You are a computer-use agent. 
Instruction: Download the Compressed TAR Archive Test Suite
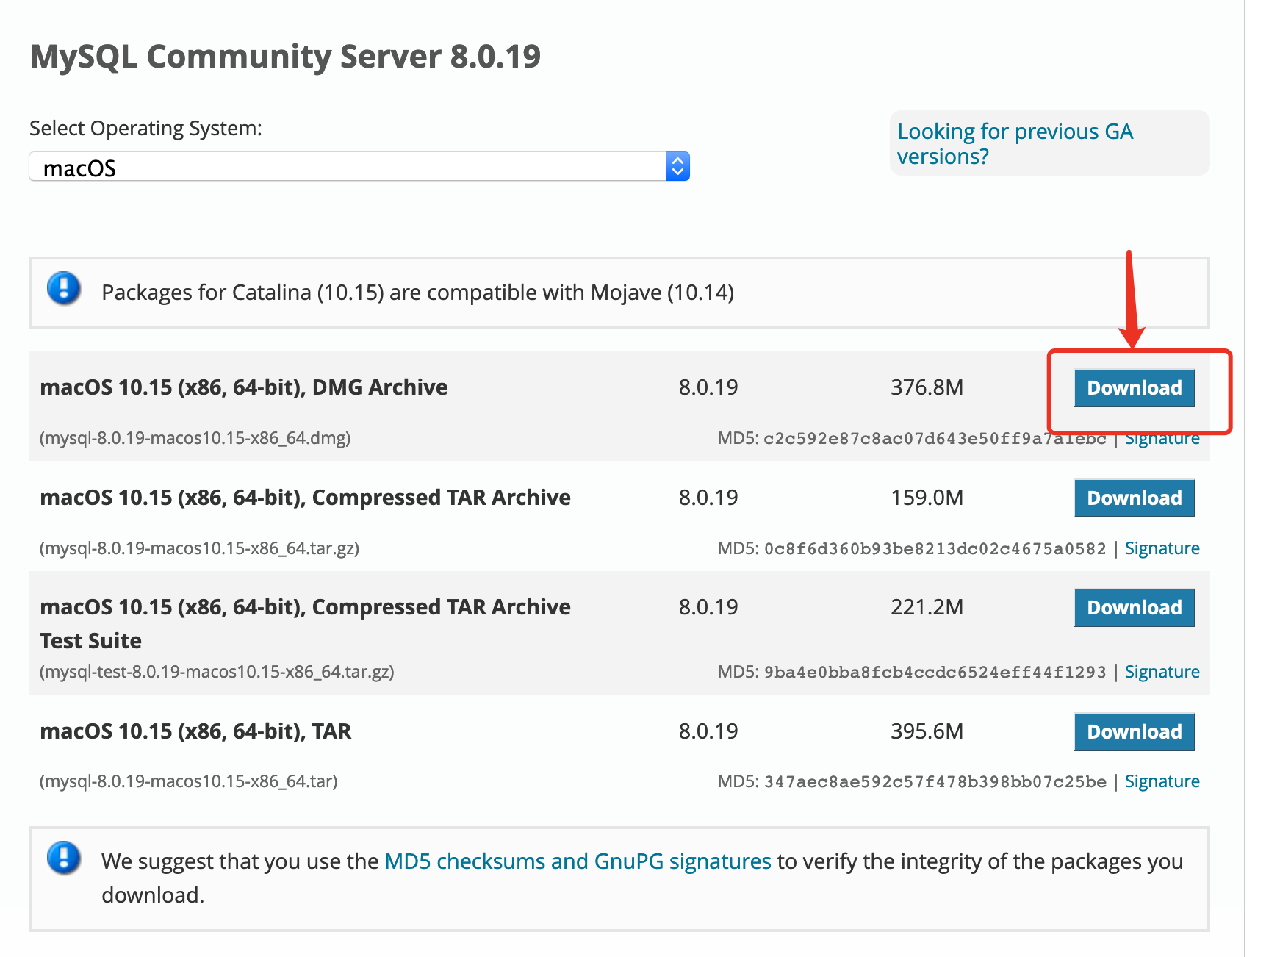1134,608
